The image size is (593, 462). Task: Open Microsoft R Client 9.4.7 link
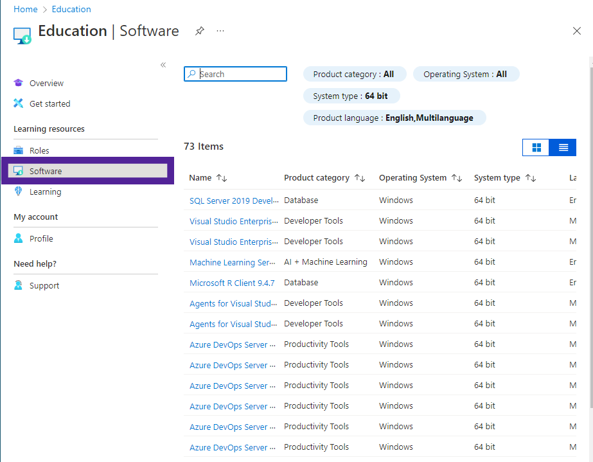pyautogui.click(x=232, y=283)
